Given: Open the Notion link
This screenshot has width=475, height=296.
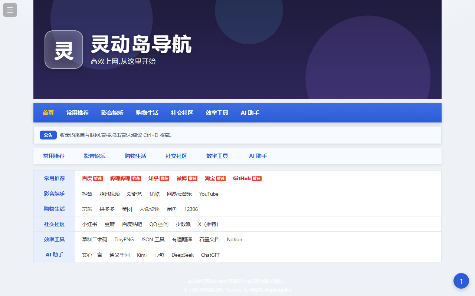Looking at the screenshot, I should (235, 239).
